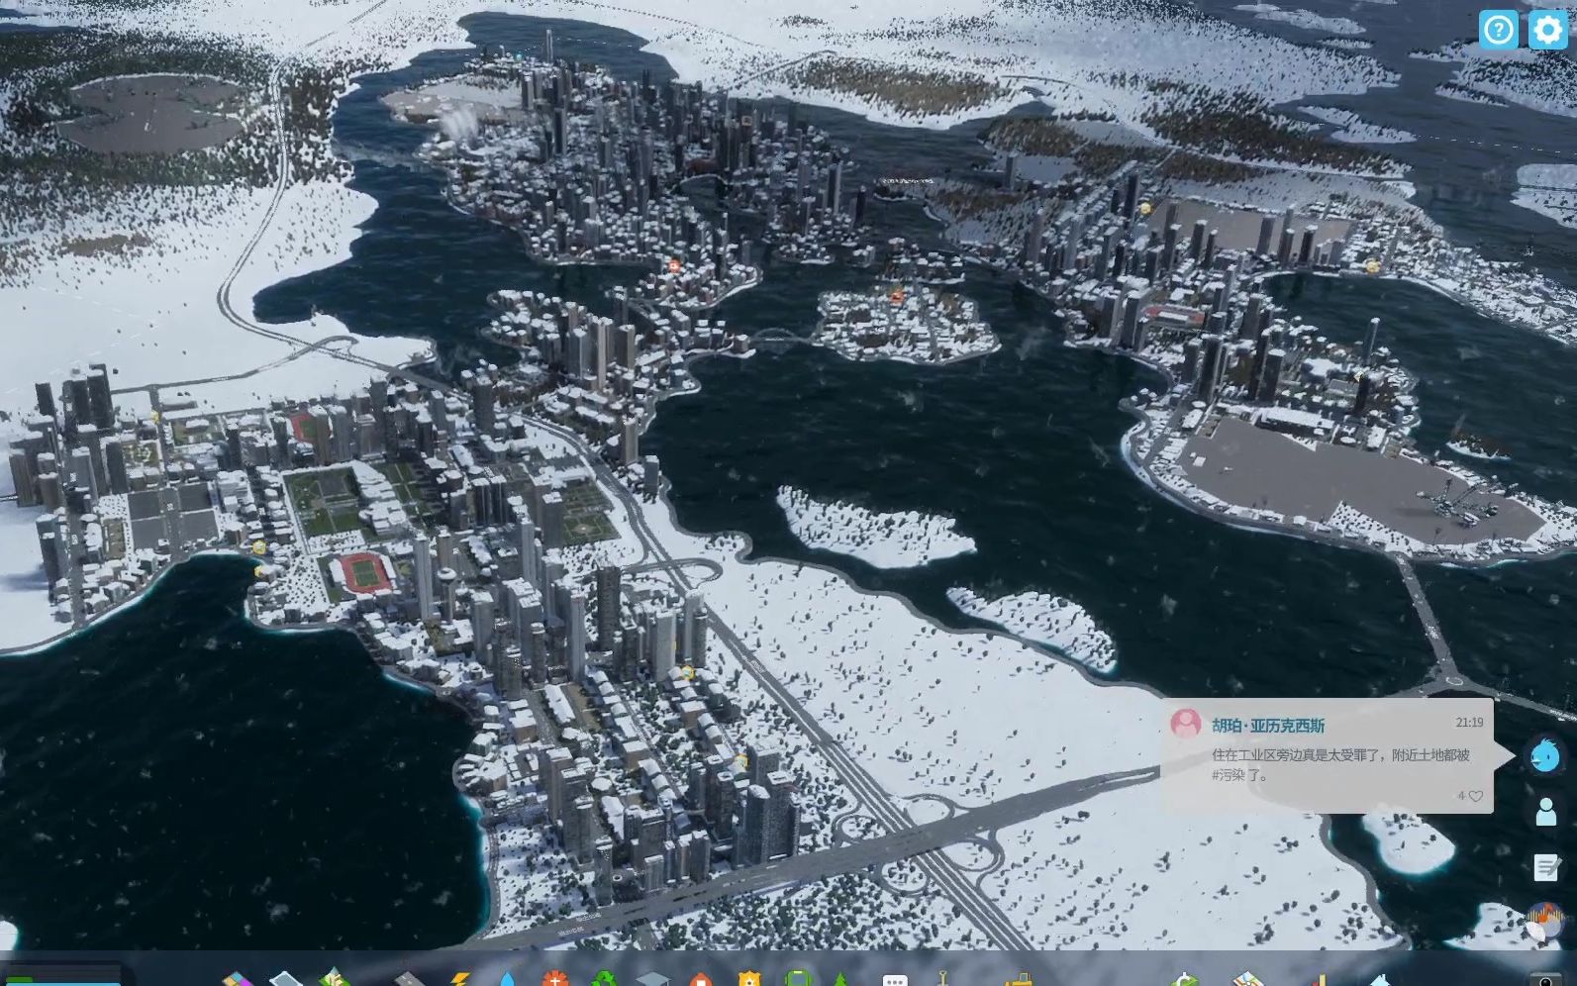Screen dimensions: 1577x986
Task: Open the settings gear menu
Action: [1547, 30]
